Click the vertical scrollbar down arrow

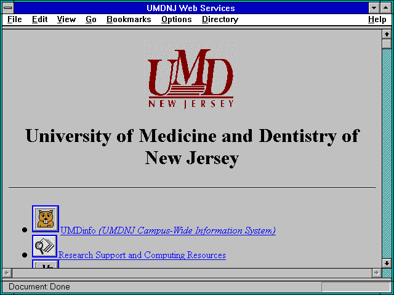(387, 263)
